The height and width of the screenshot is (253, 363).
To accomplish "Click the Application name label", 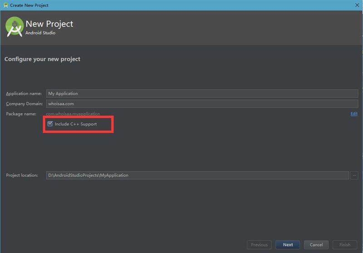I will [24, 94].
